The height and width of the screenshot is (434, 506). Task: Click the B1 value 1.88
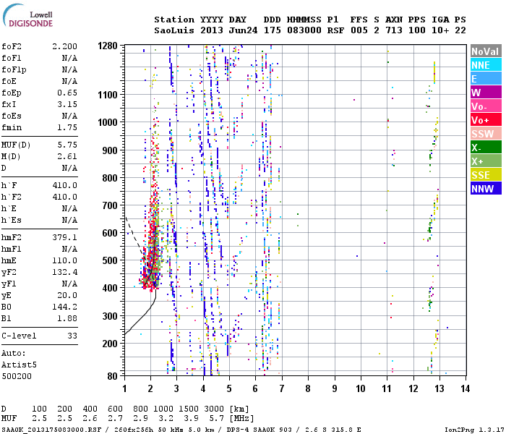click(67, 318)
